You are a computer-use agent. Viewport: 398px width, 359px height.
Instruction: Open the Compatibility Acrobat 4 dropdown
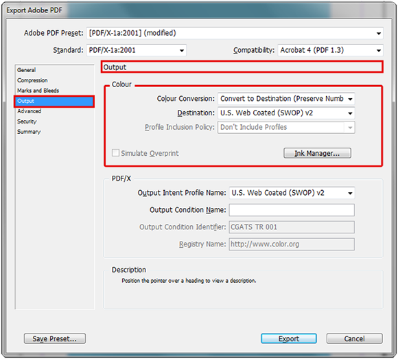330,50
